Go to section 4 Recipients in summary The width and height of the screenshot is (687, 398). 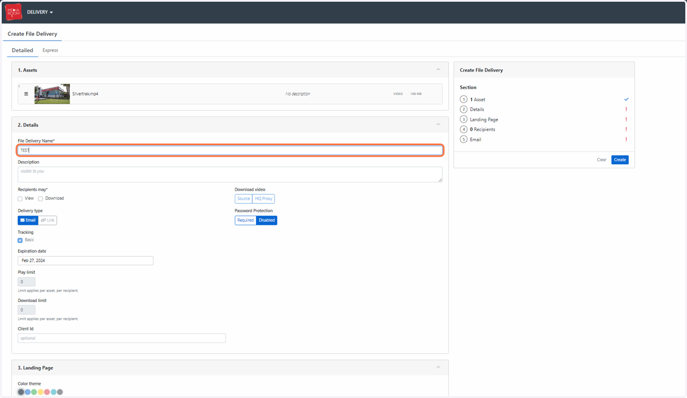[478, 129]
